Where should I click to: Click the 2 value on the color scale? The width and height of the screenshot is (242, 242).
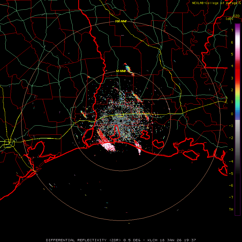pyautogui.click(x=232, y=90)
